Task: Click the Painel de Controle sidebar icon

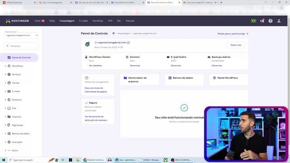Action: pos(9,58)
